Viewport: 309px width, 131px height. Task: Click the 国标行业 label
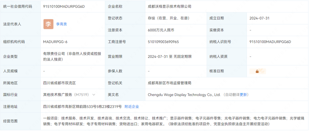coord(11,95)
